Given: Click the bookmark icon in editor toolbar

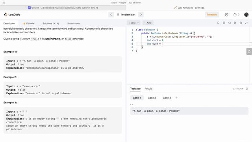Looking at the screenshot, I should pos(218,23).
